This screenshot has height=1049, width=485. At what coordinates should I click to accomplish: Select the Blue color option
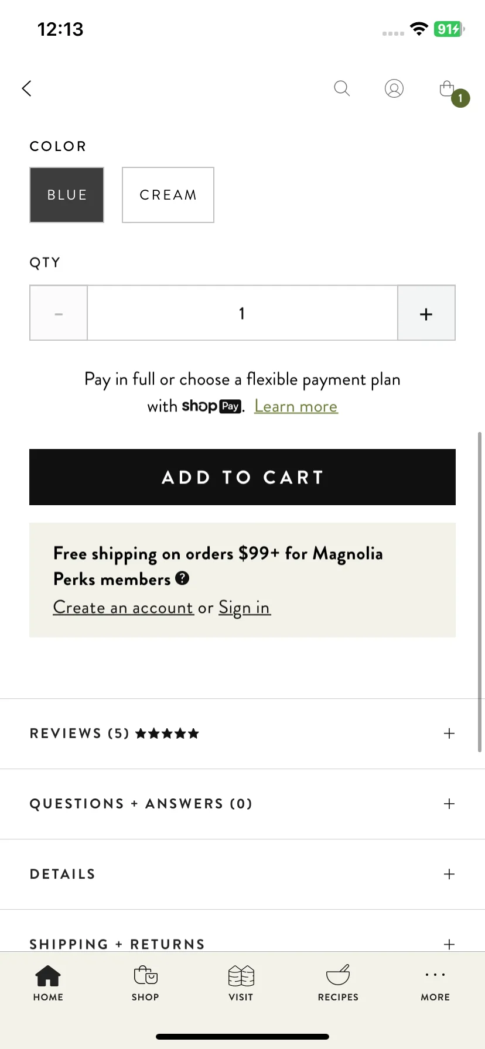67,195
